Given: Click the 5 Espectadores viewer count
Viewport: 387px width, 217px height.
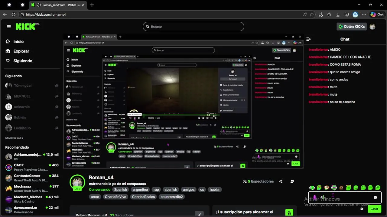Looking at the screenshot, I should pyautogui.click(x=259, y=181).
